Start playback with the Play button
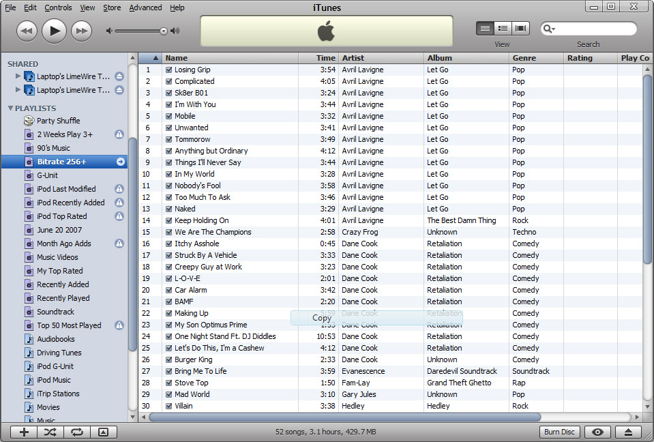The width and height of the screenshot is (654, 442). click(55, 31)
